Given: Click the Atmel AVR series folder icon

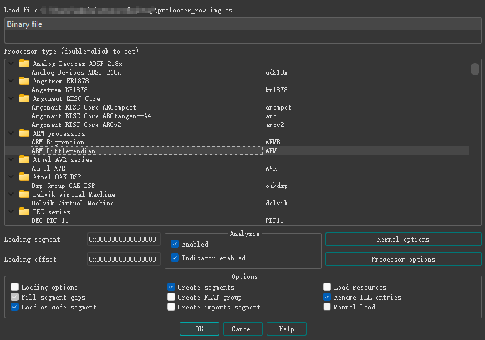Looking at the screenshot, I should [x=24, y=159].
